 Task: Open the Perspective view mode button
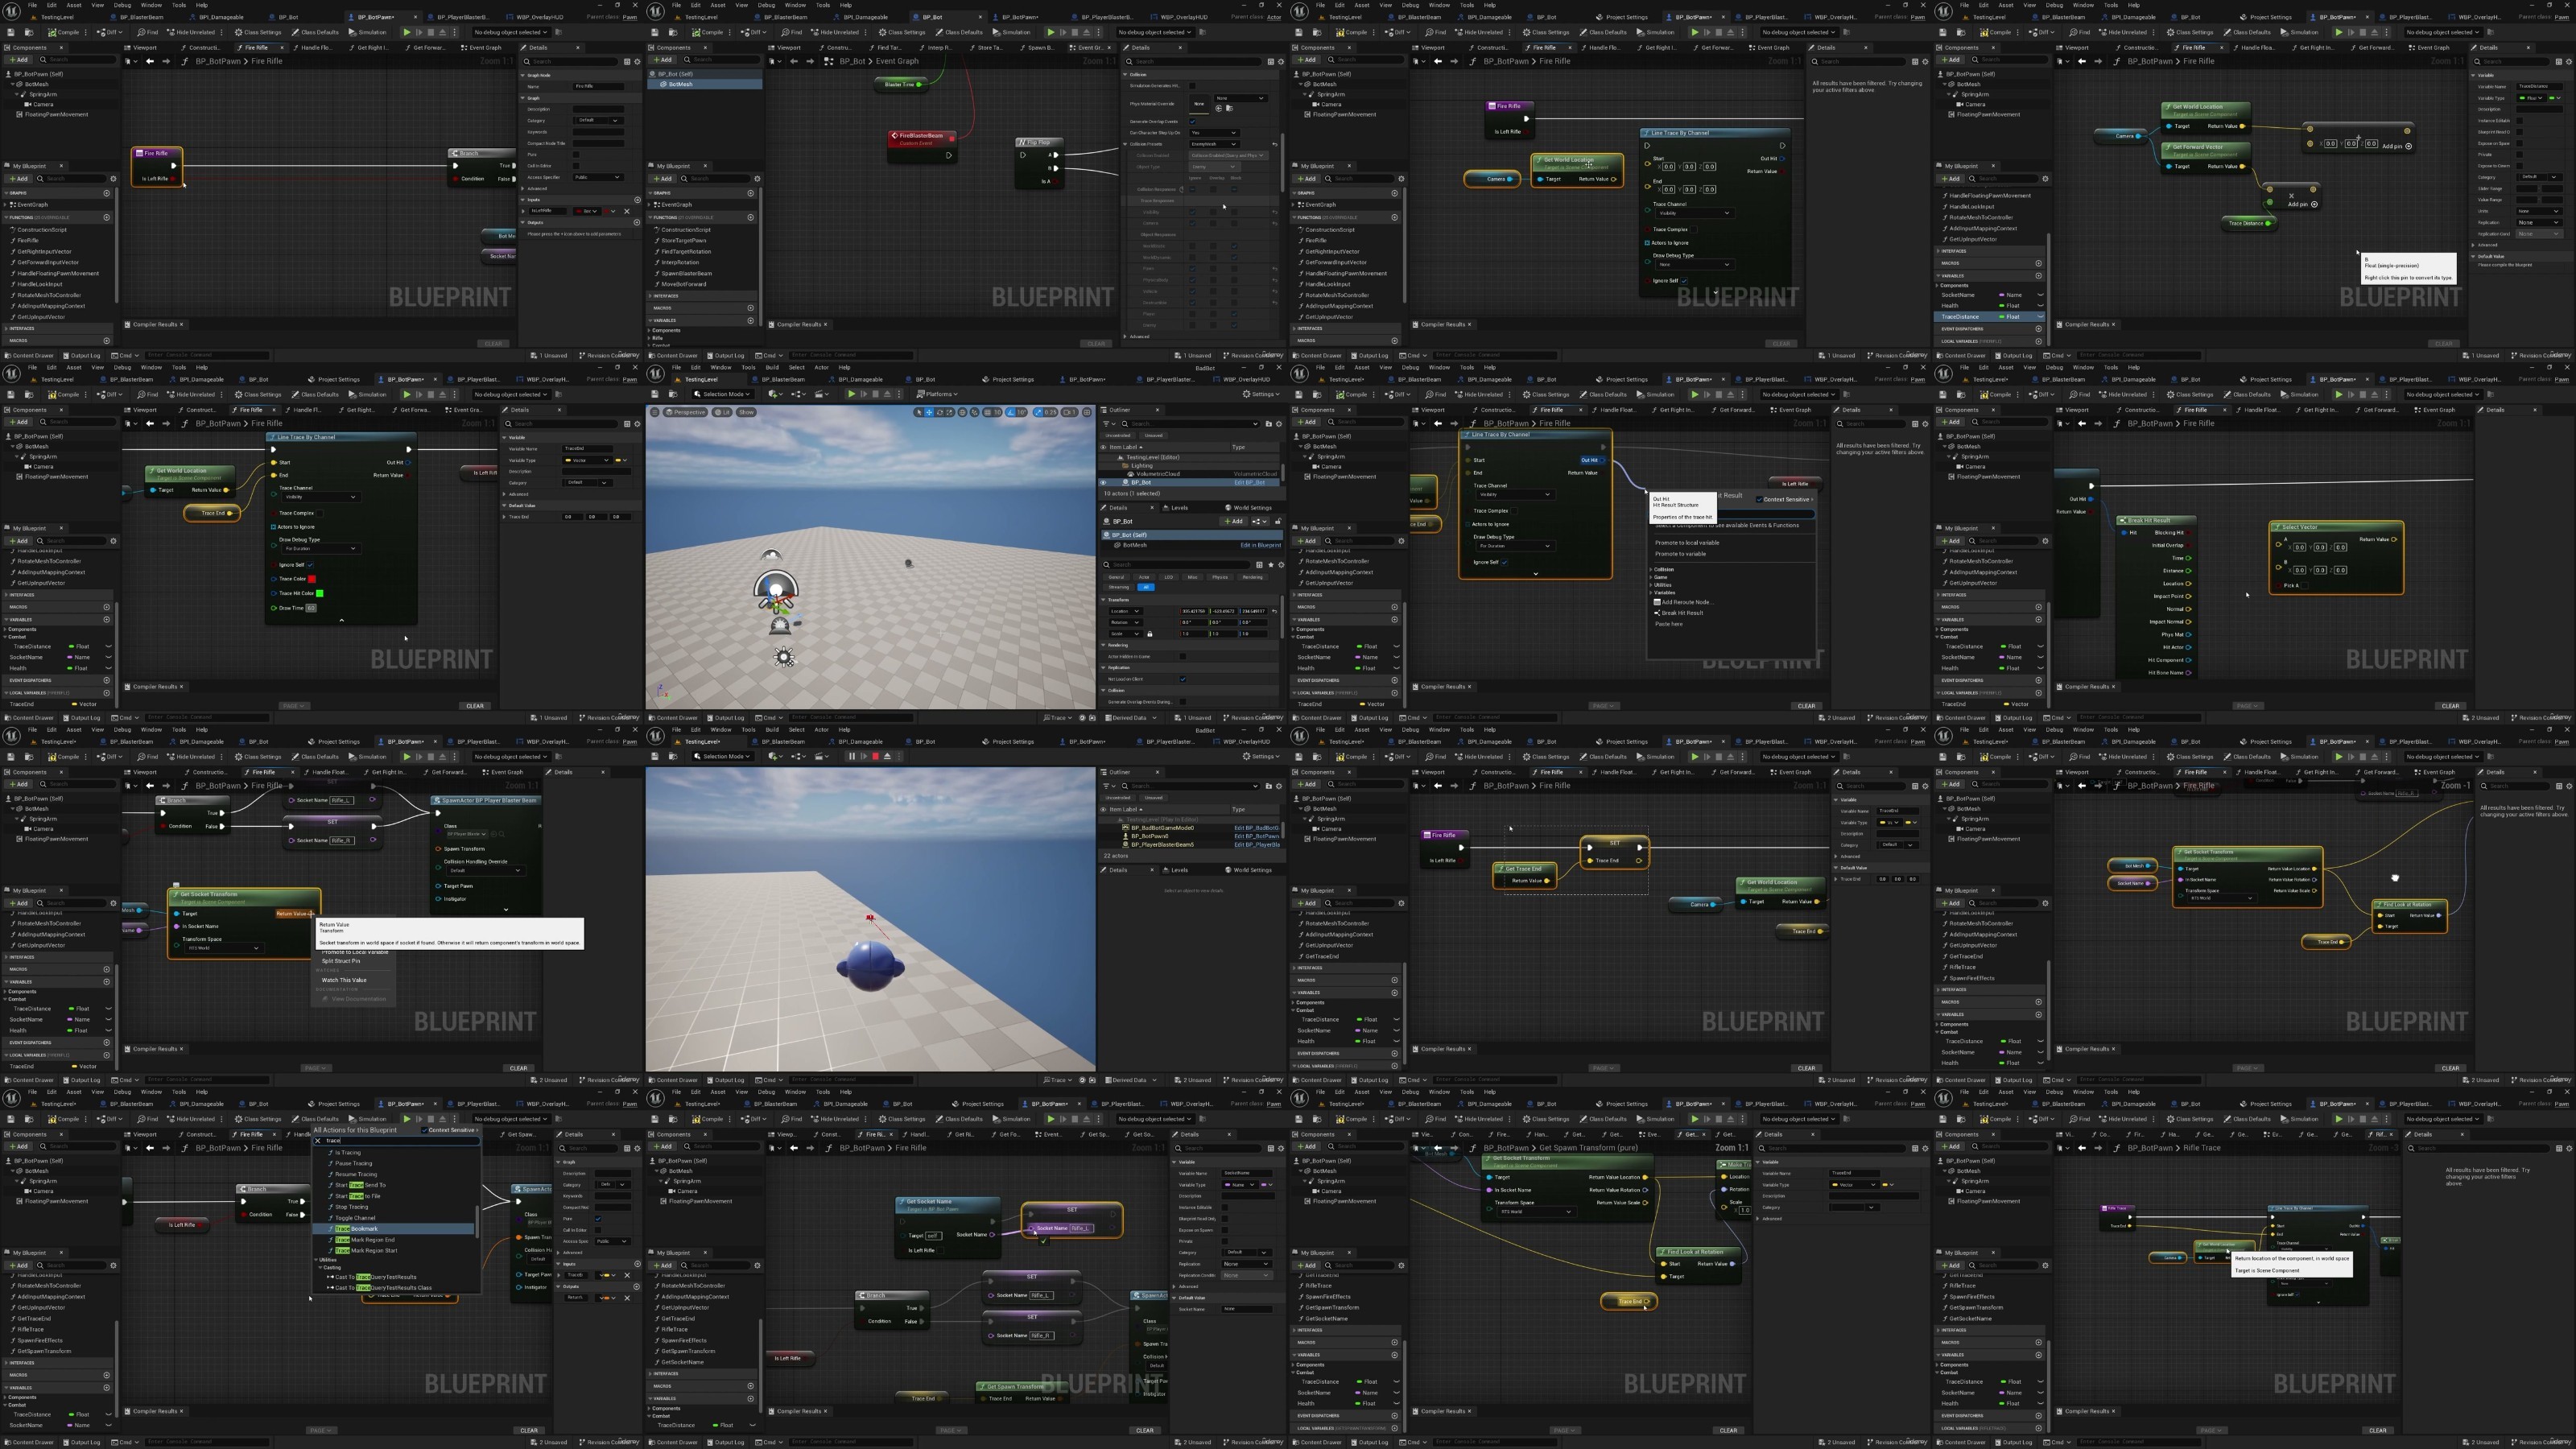[686, 412]
